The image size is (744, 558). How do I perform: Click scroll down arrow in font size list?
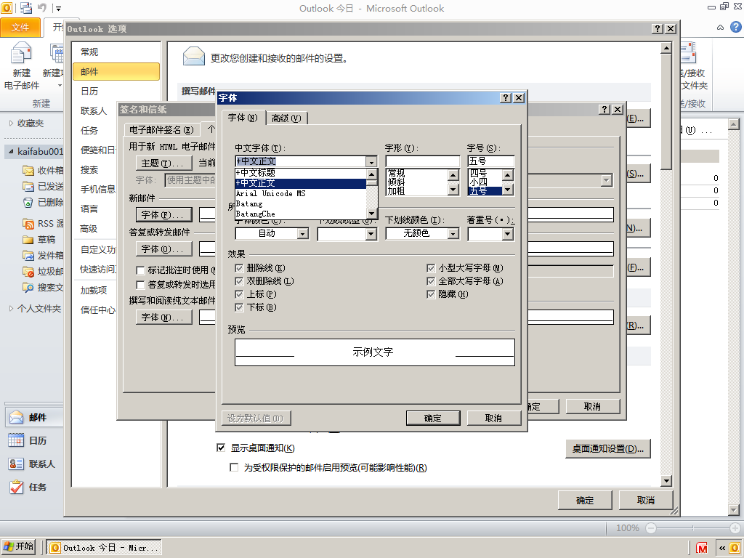508,190
